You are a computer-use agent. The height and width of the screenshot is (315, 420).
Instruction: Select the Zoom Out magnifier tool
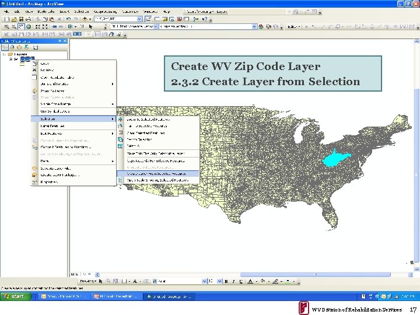pos(13,26)
